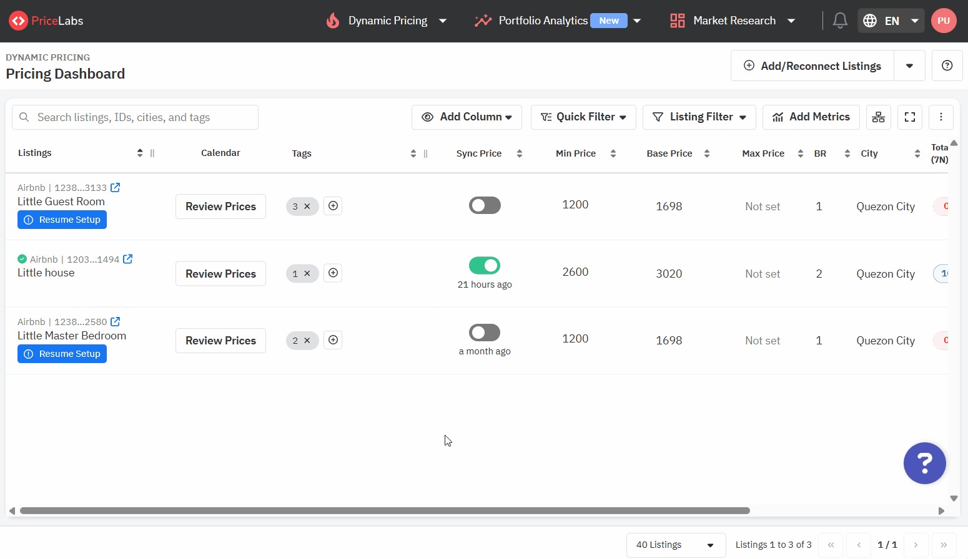Click Min Price 2600 for Little house
Screen dimensions: 968x559
[575, 272]
